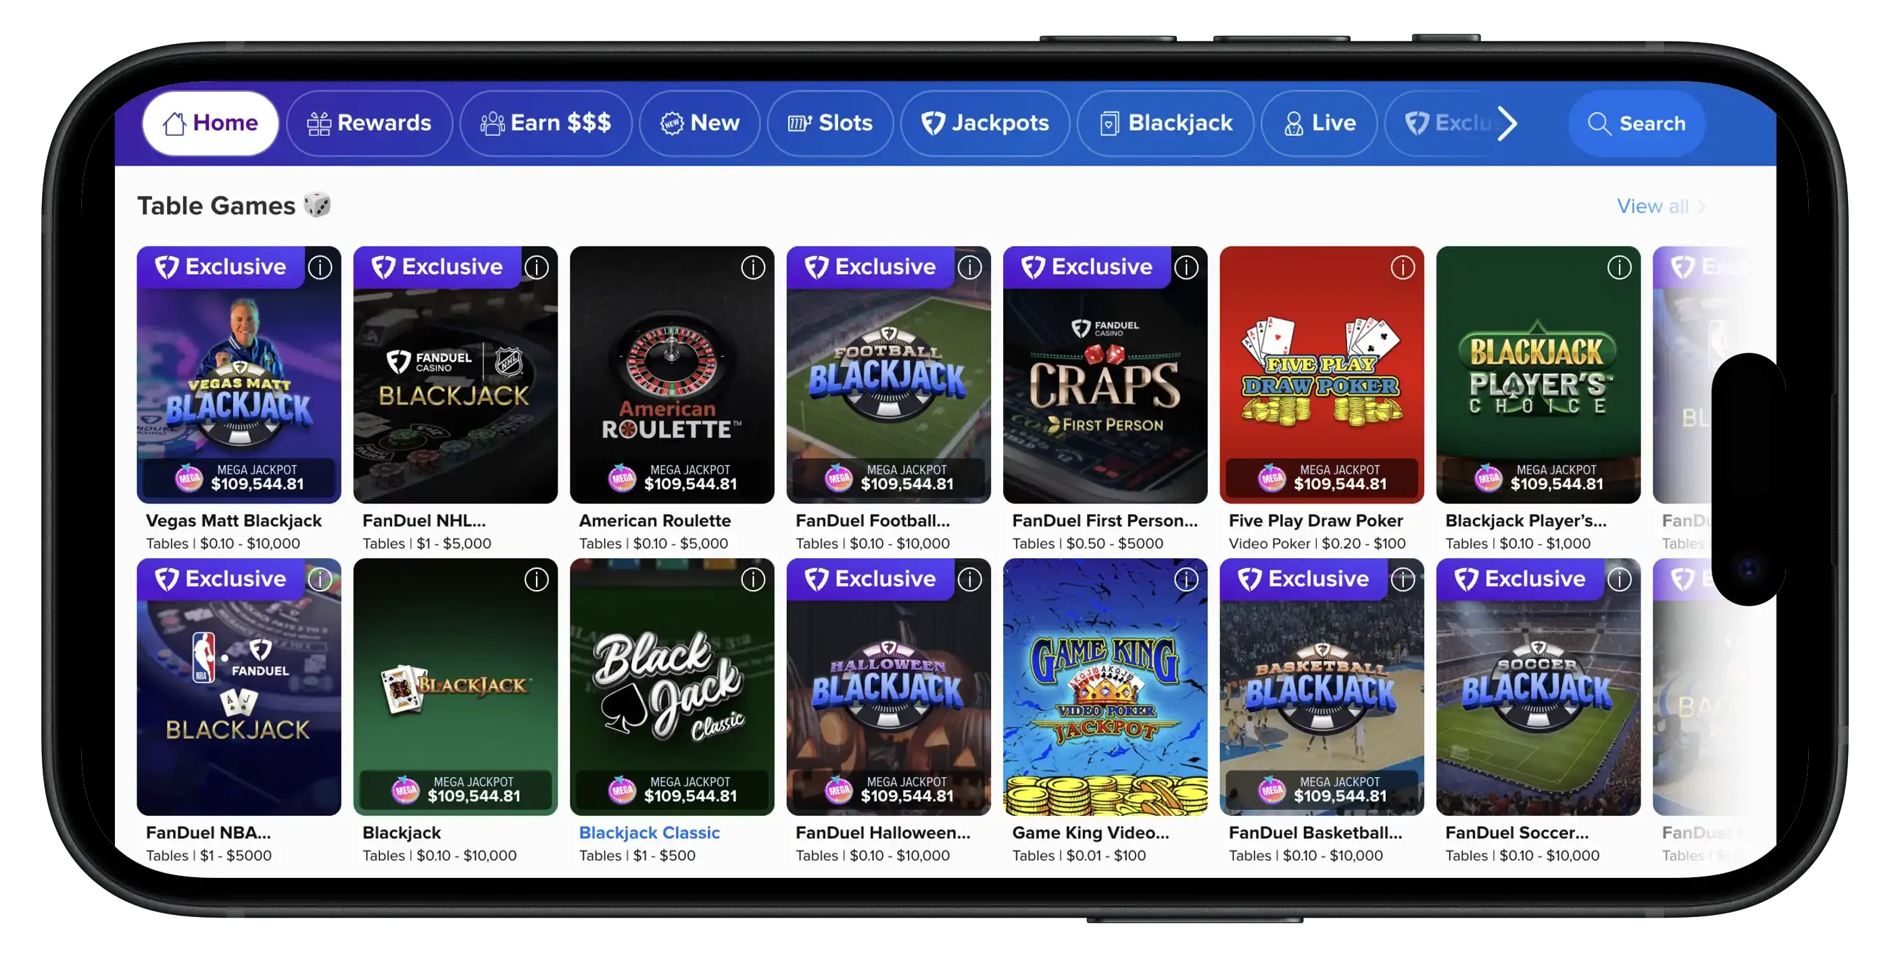Show info on the American Roulette tile

[753, 268]
